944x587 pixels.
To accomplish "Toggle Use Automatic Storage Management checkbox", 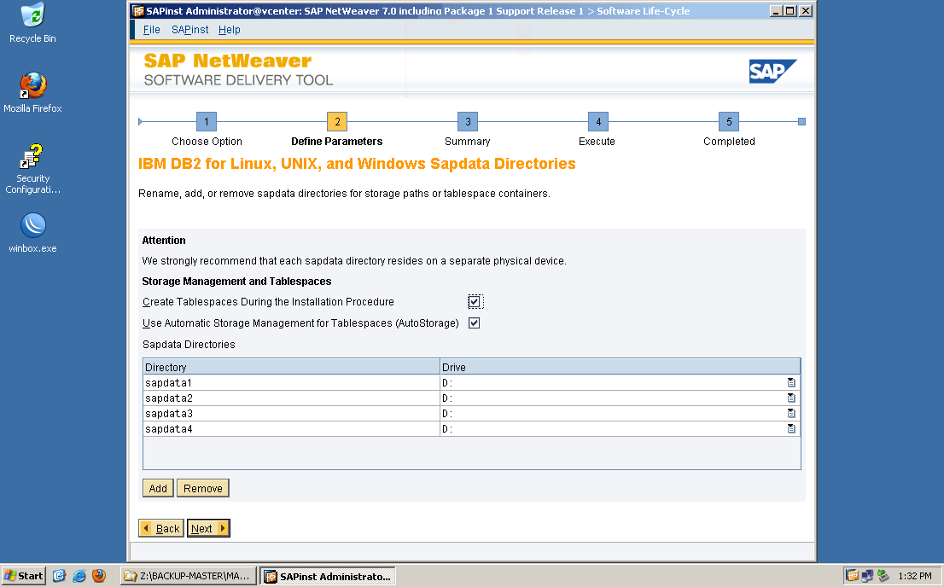I will pos(475,323).
